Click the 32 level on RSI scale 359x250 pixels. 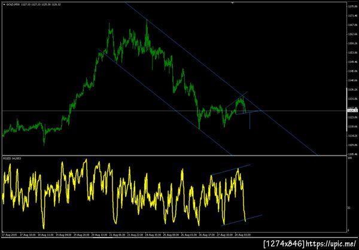click(349, 208)
